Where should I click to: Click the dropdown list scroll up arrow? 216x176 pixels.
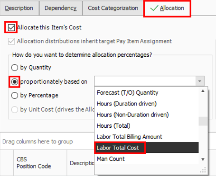203,91
